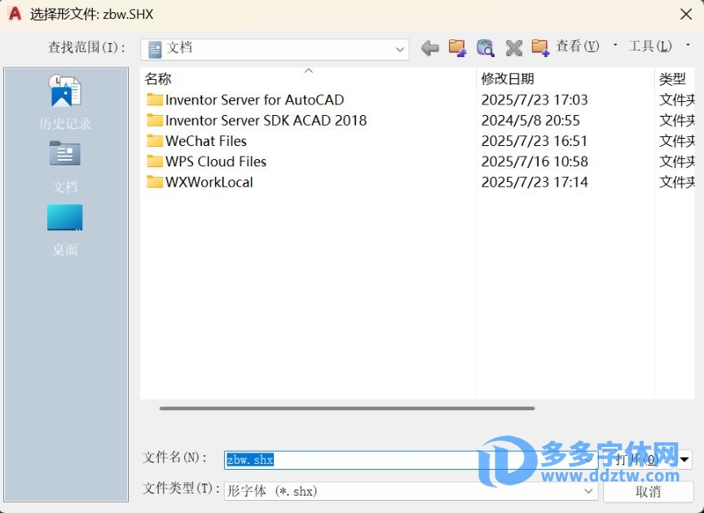Select the WeChat Files folder
The width and height of the screenshot is (704, 513).
coord(205,141)
